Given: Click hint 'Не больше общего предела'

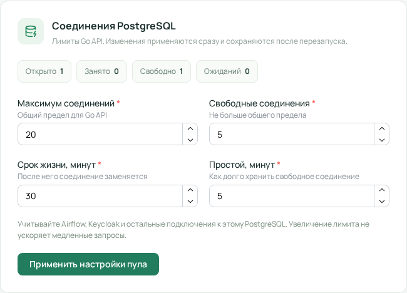Looking at the screenshot, I should pyautogui.click(x=258, y=115).
